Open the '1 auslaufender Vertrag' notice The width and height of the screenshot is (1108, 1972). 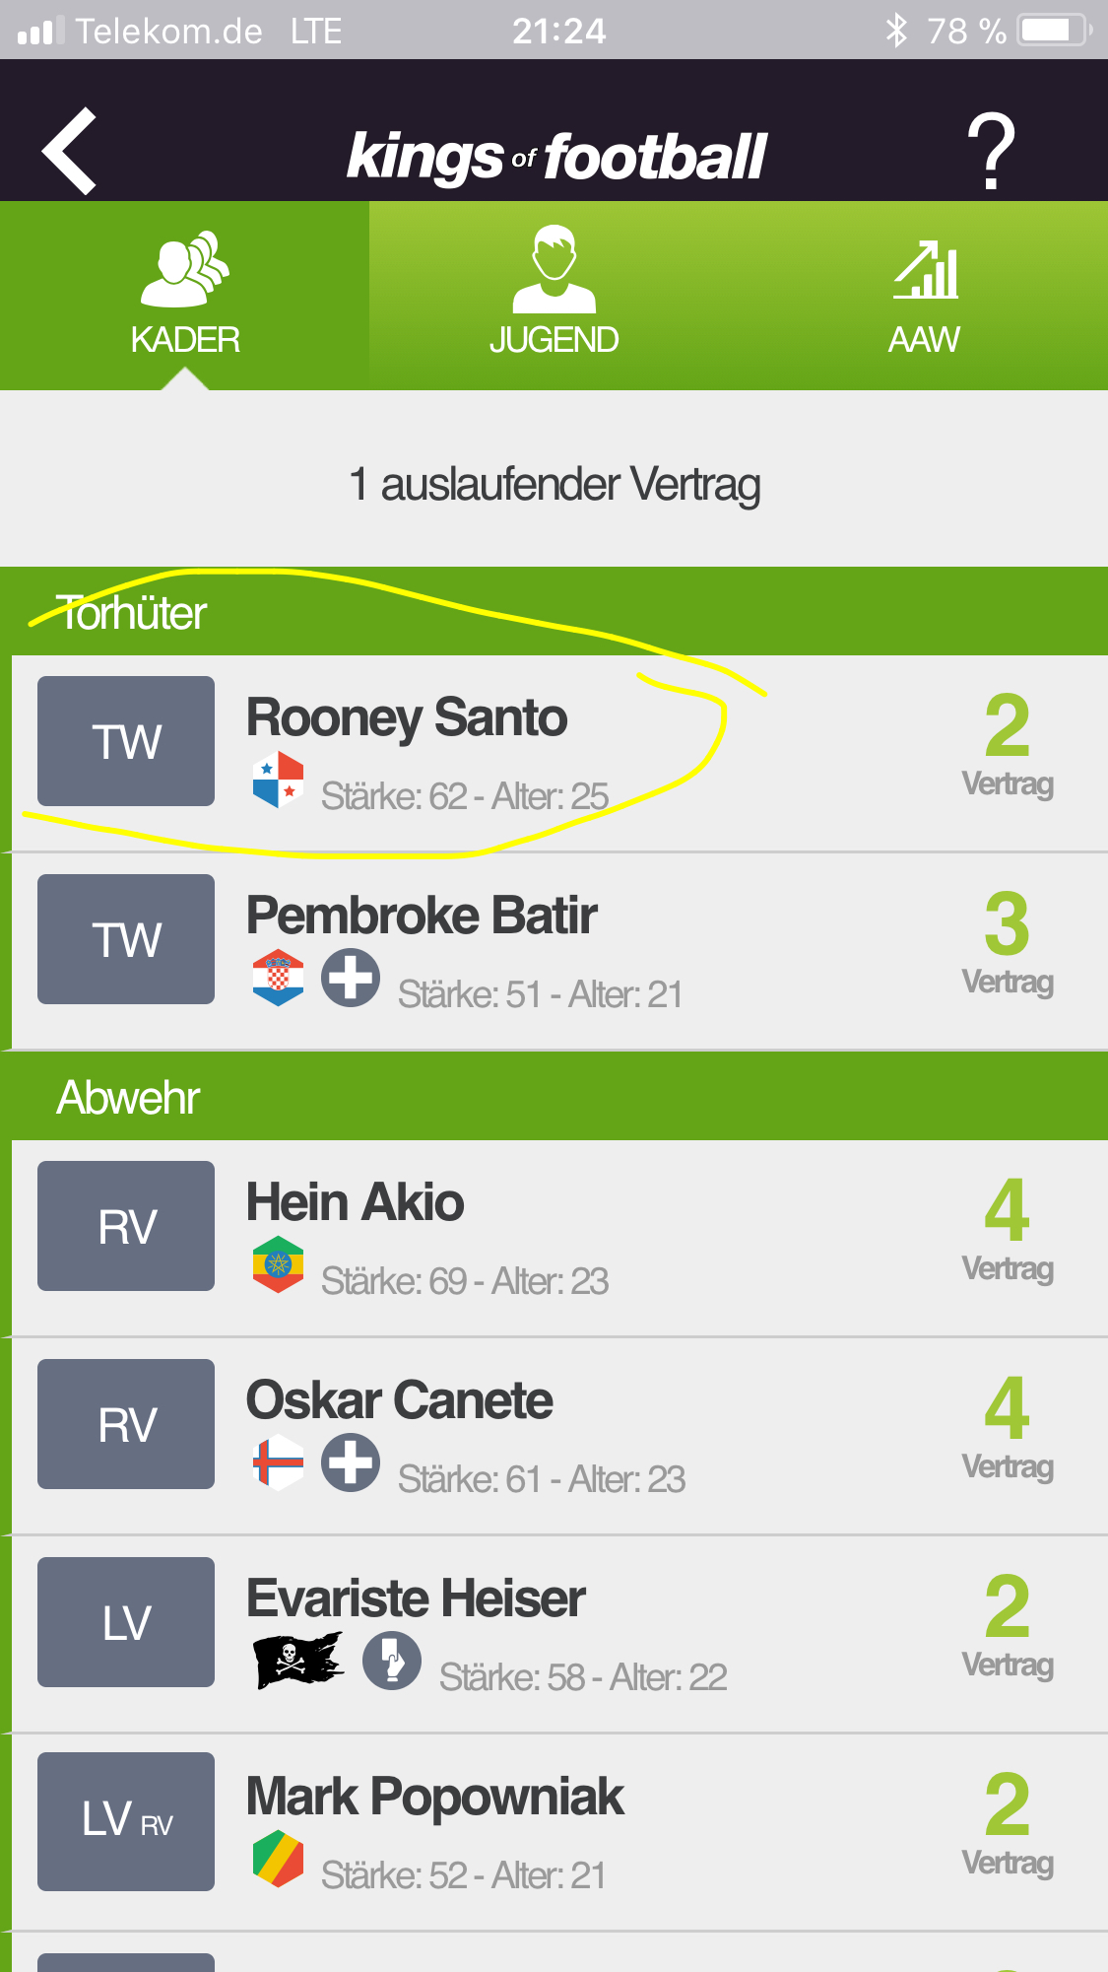pyautogui.click(x=554, y=484)
